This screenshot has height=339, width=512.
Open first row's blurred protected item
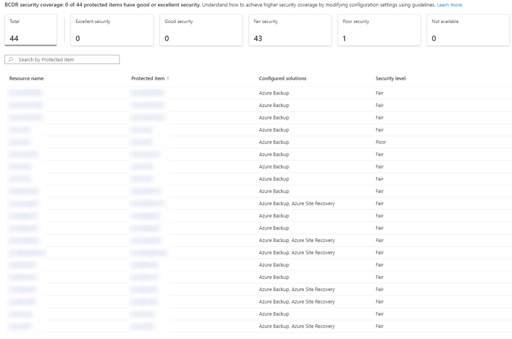[x=147, y=93]
